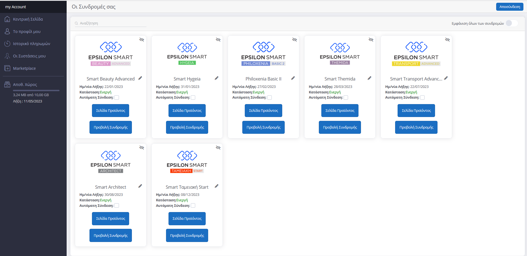Enable auto-login checkbox on Smart Themida

click(x=346, y=98)
